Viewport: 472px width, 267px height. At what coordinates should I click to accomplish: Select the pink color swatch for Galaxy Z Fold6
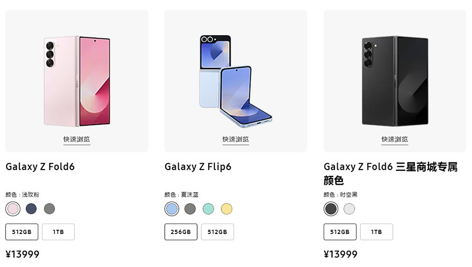[x=13, y=209]
